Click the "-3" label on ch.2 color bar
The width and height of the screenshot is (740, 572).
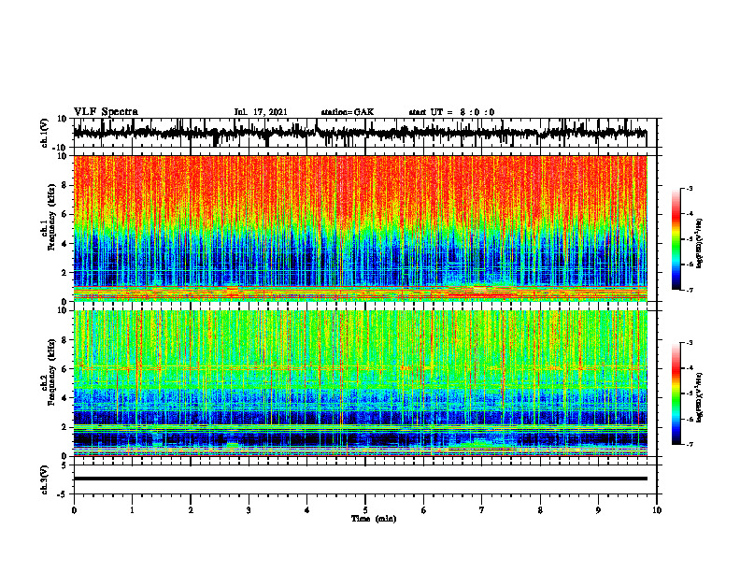(689, 343)
